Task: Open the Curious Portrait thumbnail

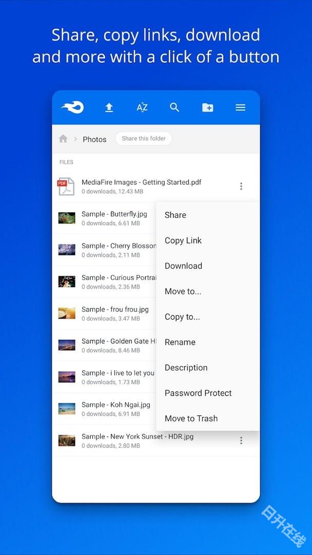Action: tap(67, 282)
